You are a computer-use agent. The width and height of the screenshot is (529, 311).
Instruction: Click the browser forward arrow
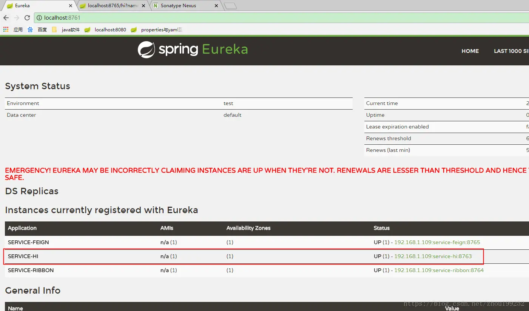pyautogui.click(x=17, y=18)
